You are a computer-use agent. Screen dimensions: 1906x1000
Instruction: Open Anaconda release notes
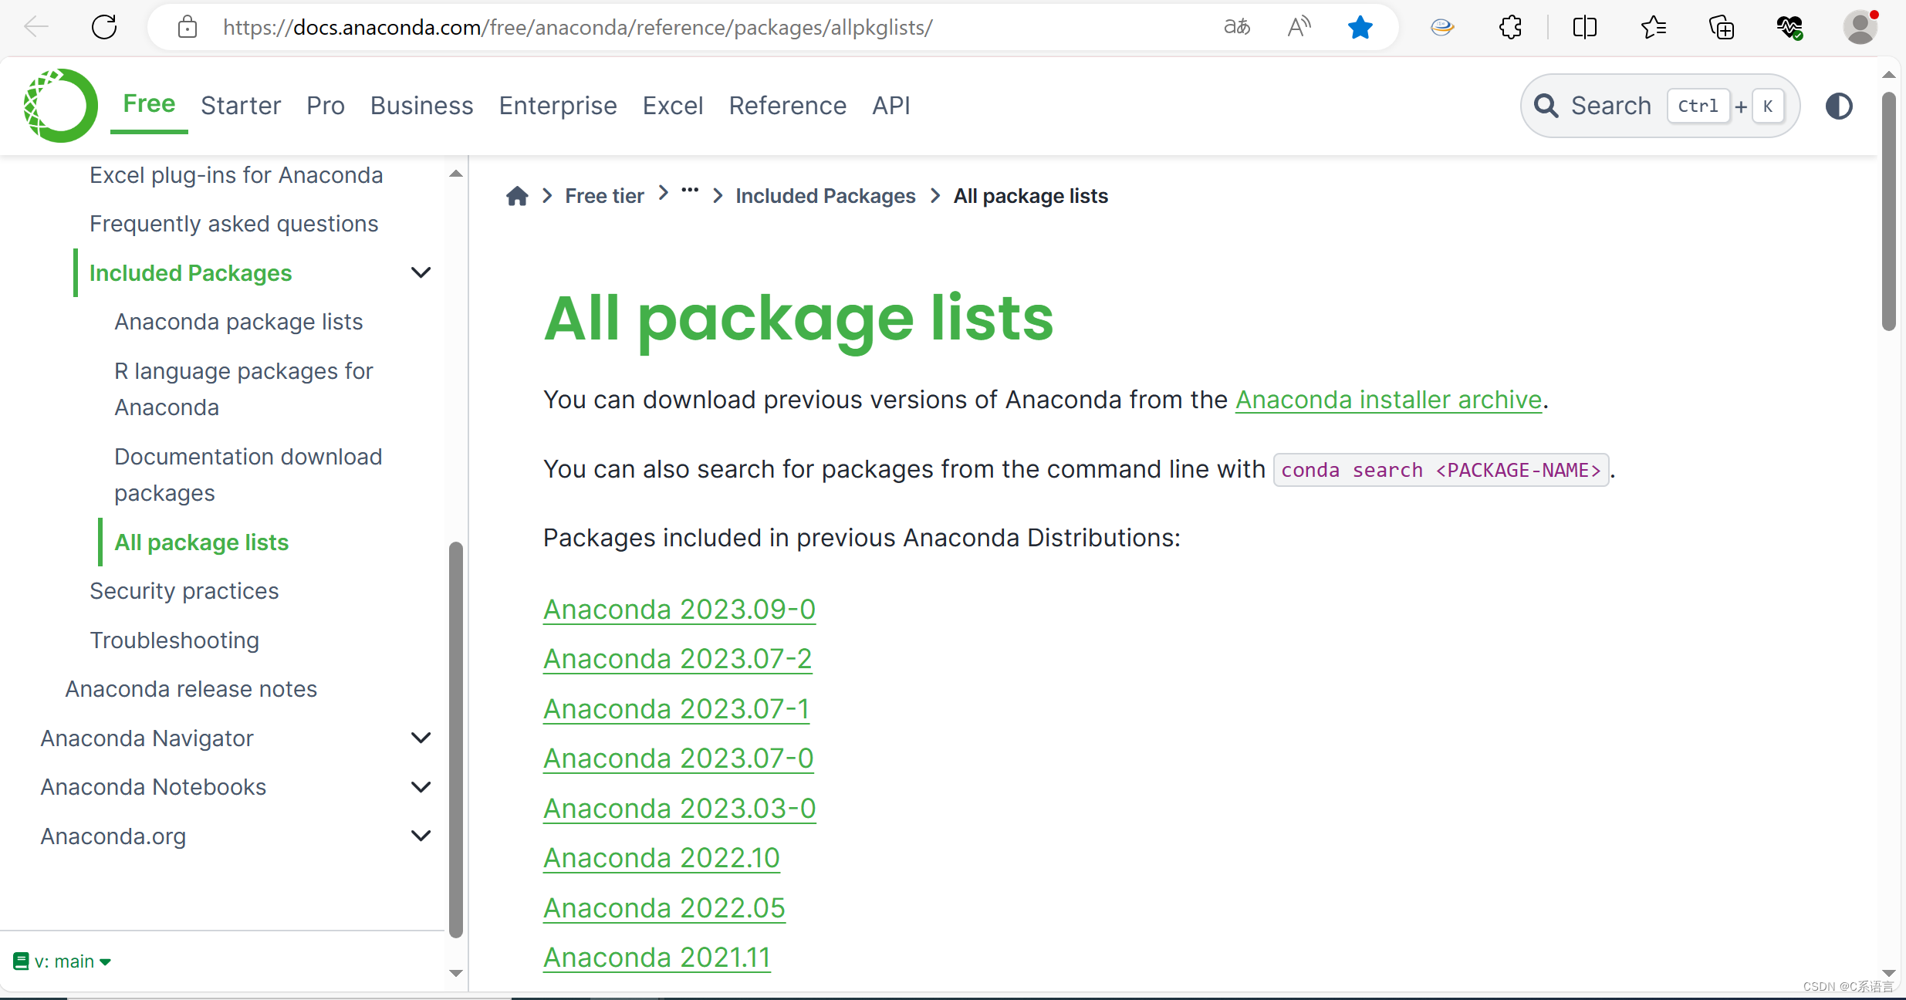191,689
